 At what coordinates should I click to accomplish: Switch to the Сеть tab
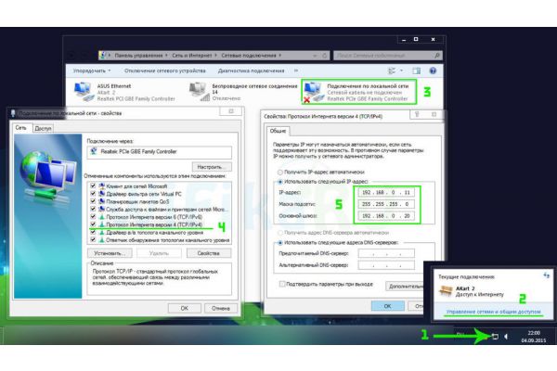pyautogui.click(x=21, y=128)
